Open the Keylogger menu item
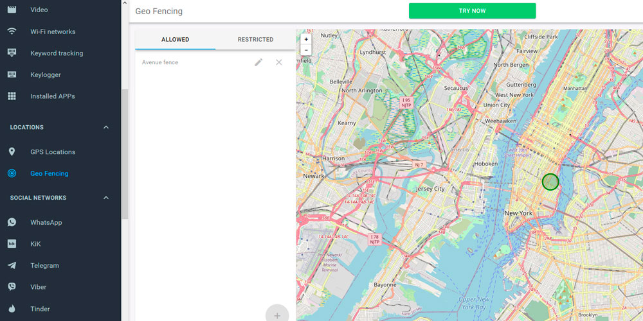 pyautogui.click(x=46, y=74)
